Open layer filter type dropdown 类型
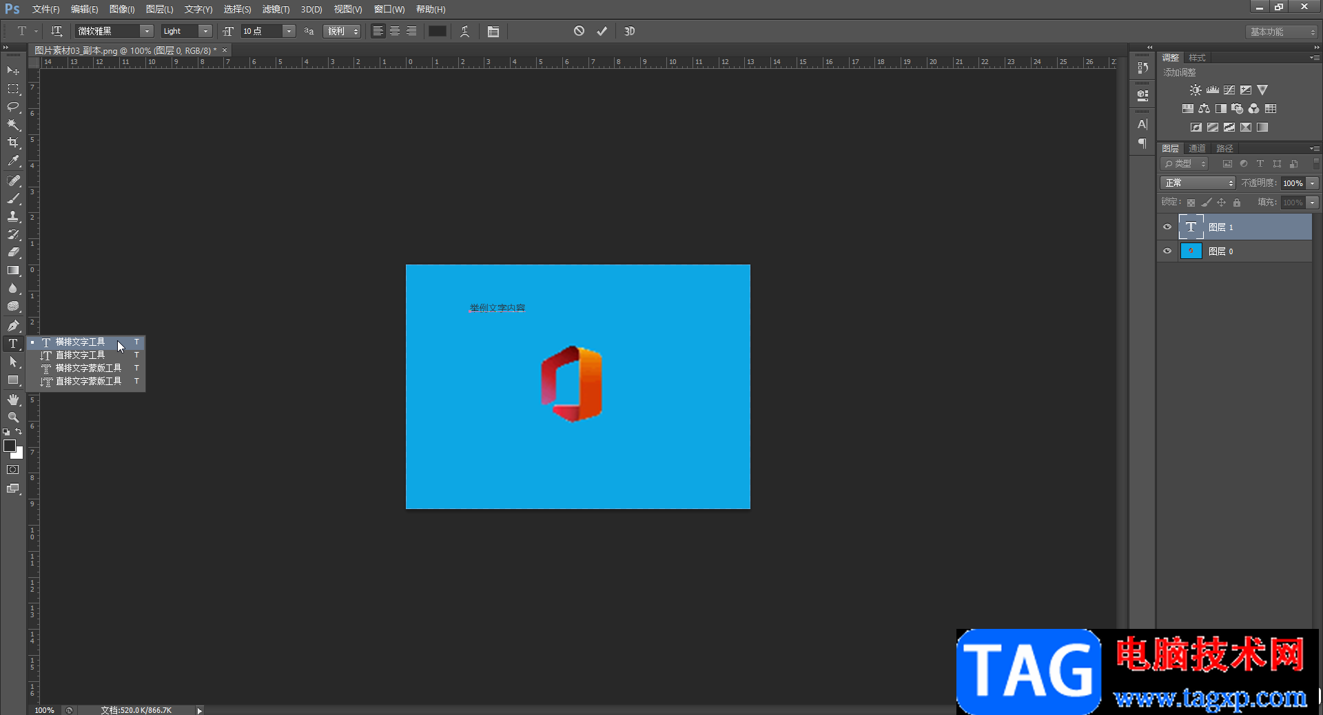Image resolution: width=1323 pixels, height=715 pixels. coord(1184,164)
